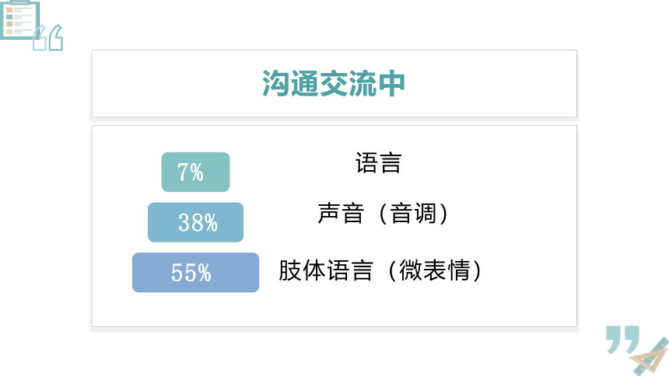
Task: Click the 肢体 characters in bottom label
Action: 302,270
